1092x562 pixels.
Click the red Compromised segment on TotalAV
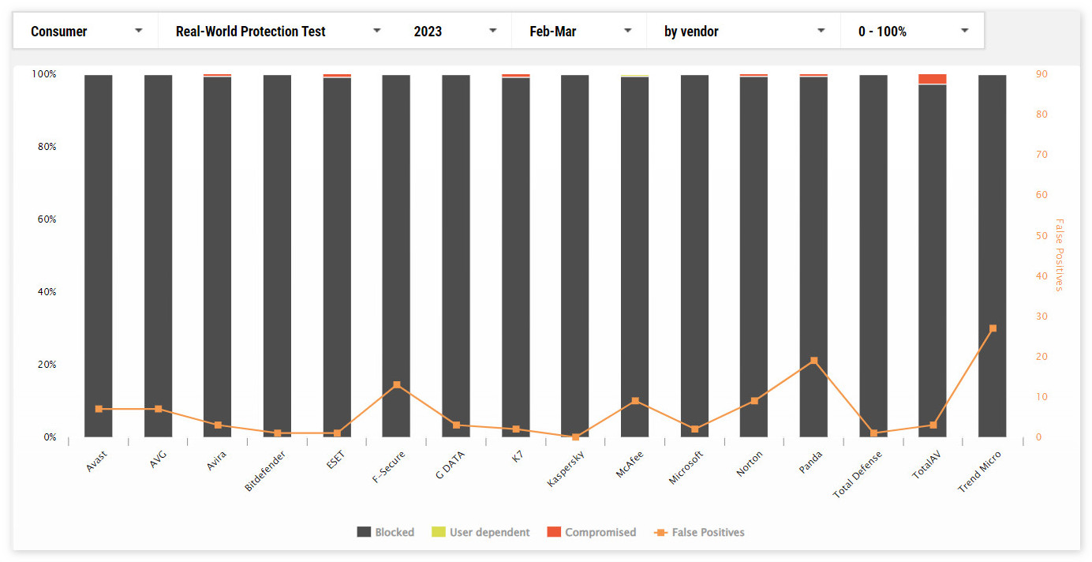click(933, 79)
